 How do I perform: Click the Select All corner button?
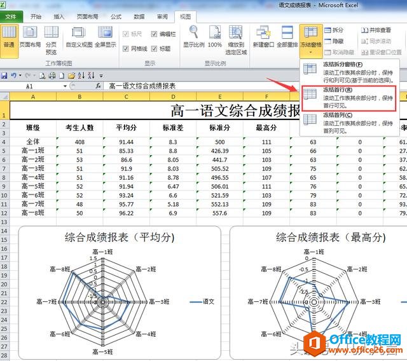4,97
